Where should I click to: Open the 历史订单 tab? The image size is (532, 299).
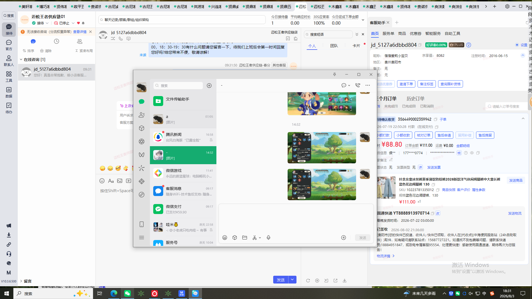(415, 99)
